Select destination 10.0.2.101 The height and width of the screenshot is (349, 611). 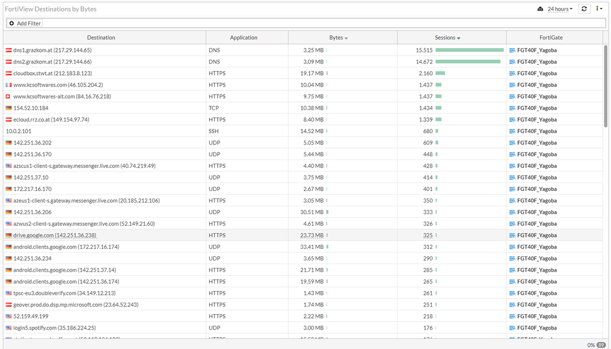pos(18,131)
